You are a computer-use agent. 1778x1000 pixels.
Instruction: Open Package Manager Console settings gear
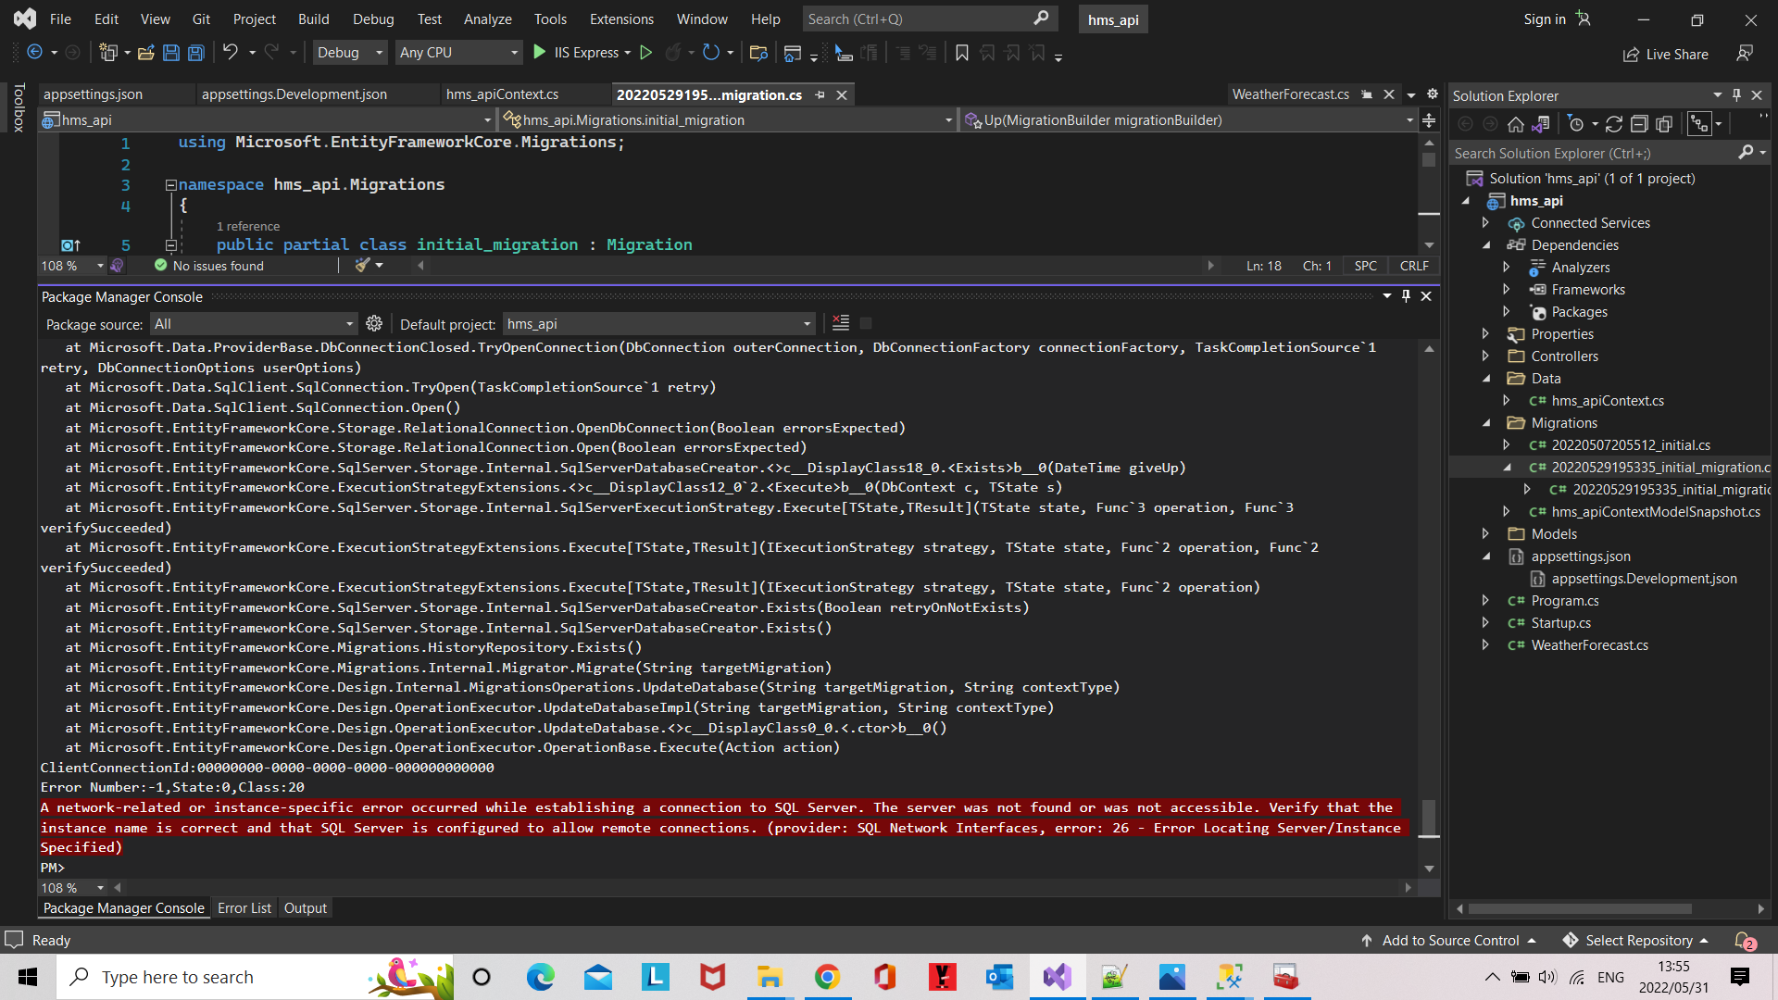pyautogui.click(x=374, y=323)
